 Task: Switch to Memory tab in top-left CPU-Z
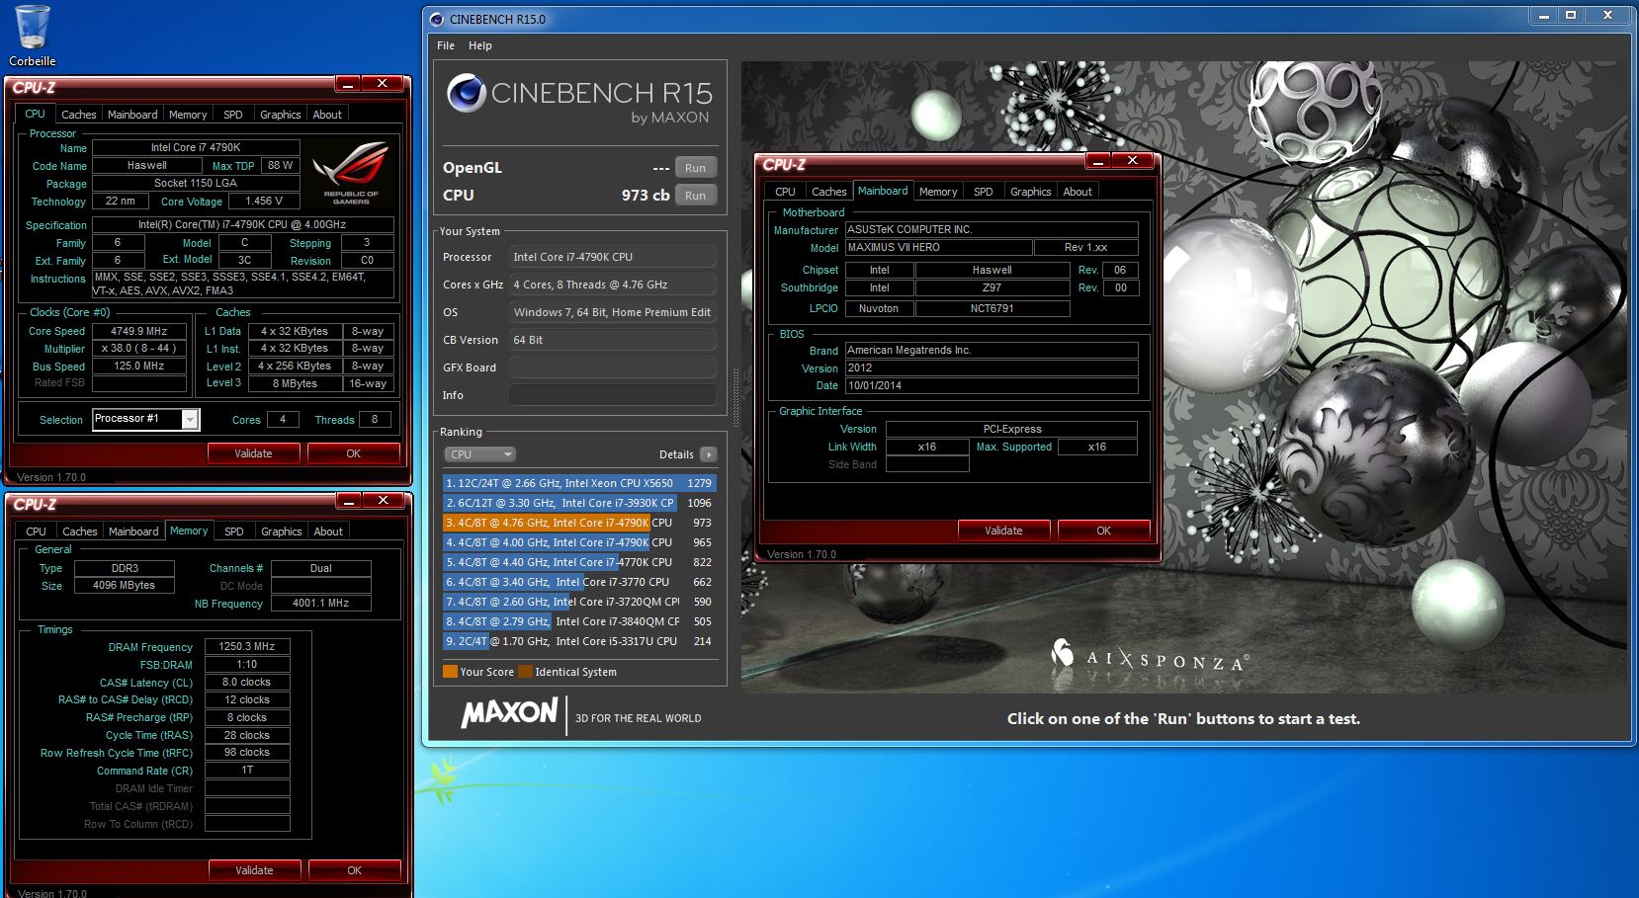[188, 115]
